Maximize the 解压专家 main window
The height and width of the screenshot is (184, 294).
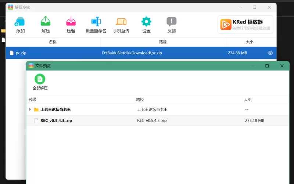pyautogui.click(x=254, y=7)
